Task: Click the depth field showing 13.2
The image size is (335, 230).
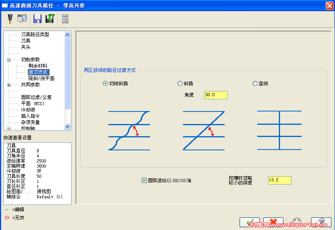Action: click(279, 180)
